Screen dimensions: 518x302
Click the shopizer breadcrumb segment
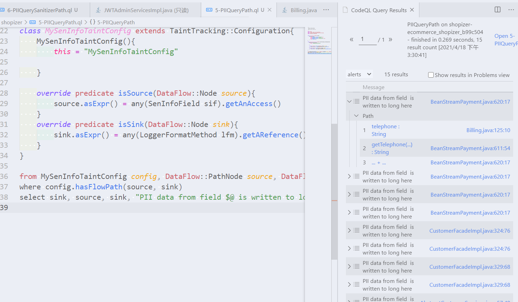pyautogui.click(x=11, y=22)
